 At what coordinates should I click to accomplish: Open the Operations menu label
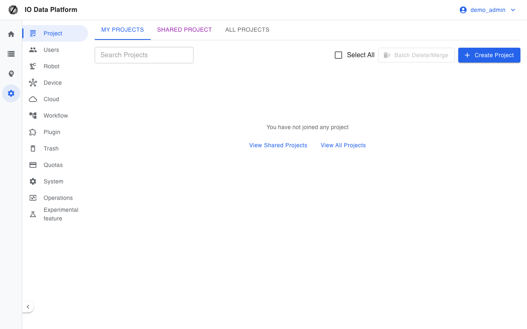[x=58, y=198]
